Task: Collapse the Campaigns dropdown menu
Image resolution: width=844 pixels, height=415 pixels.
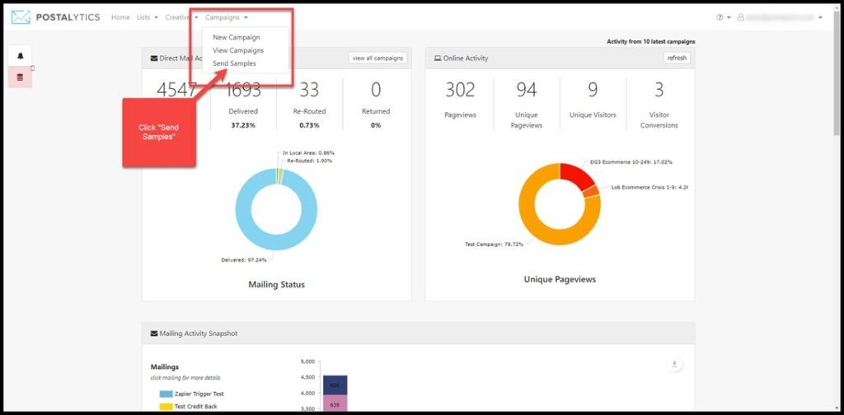Action: click(227, 17)
